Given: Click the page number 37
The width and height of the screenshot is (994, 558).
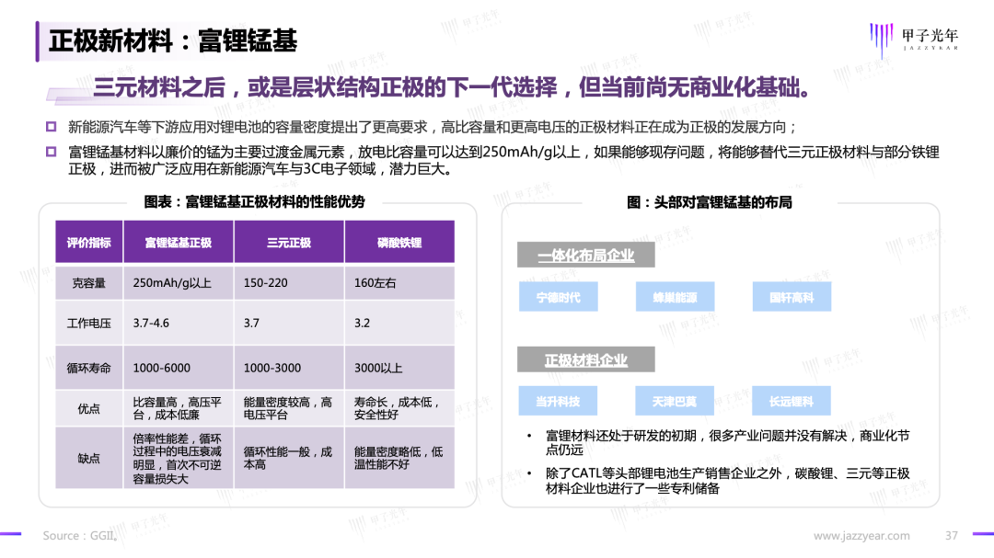Looking at the screenshot, I should coord(953,536).
